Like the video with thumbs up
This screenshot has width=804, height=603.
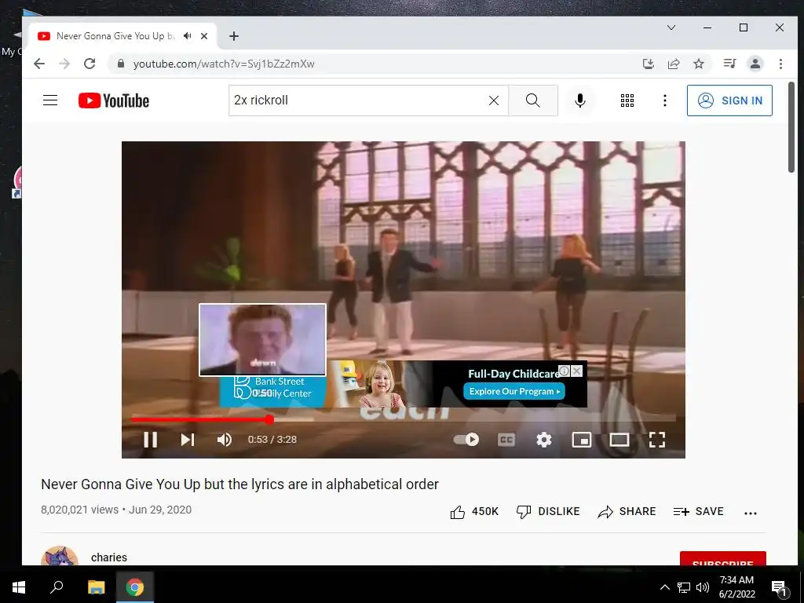coord(474,512)
